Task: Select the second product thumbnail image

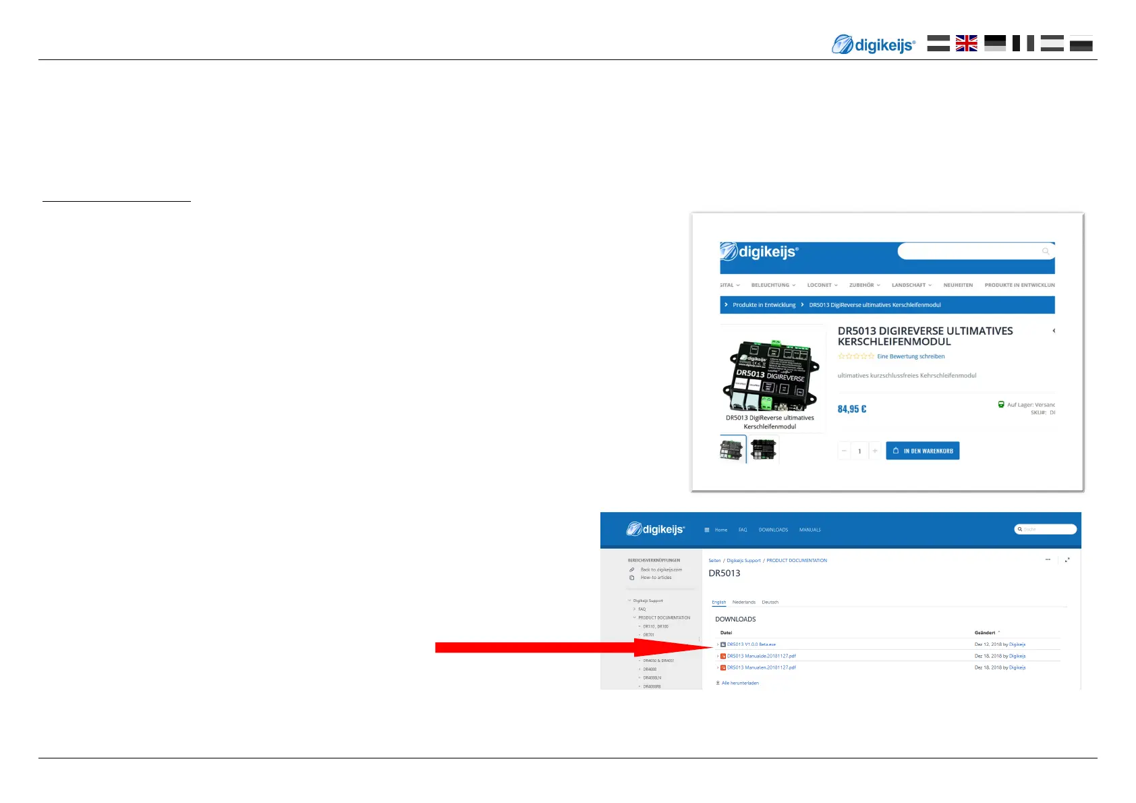Action: (764, 449)
